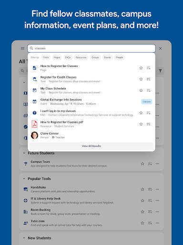Clear search with the X icon
This screenshot has width=183, height=245.
click(x=160, y=48)
